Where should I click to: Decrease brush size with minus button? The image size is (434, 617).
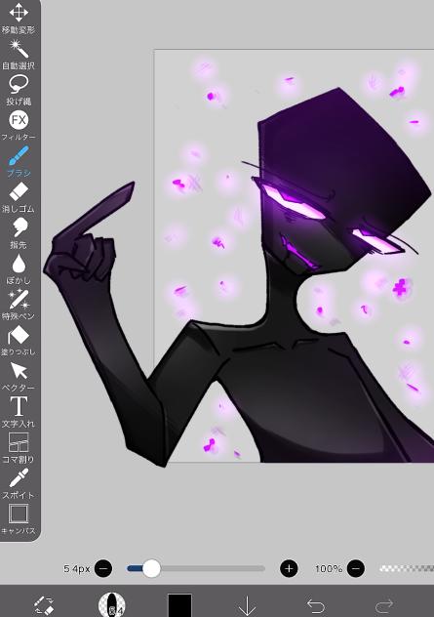pyautogui.click(x=103, y=568)
